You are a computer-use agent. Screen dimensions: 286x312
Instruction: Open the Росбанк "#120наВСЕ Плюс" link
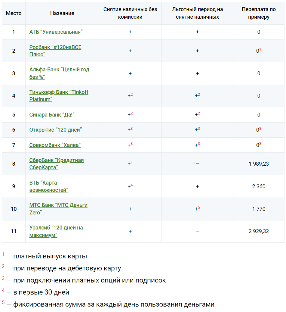point(55,51)
